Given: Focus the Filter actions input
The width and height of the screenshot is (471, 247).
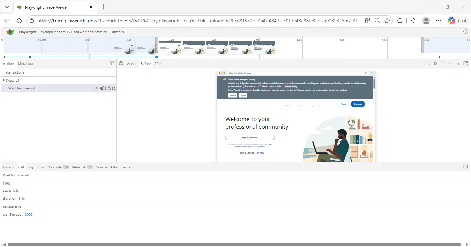Looking at the screenshot, I should (x=59, y=72).
